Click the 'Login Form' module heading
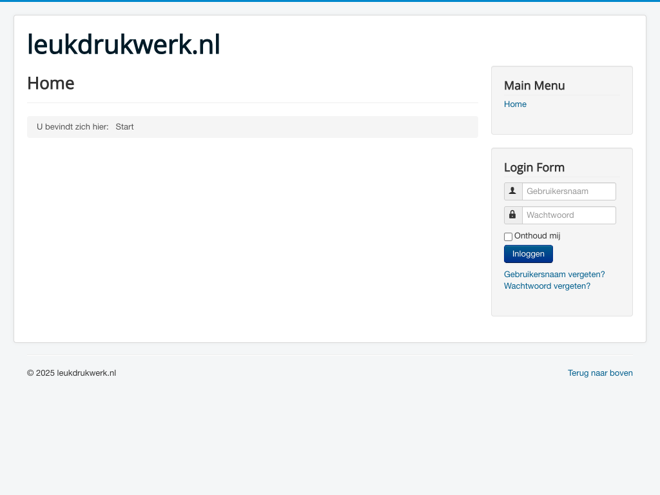Image resolution: width=660 pixels, height=495 pixels. [x=534, y=168]
